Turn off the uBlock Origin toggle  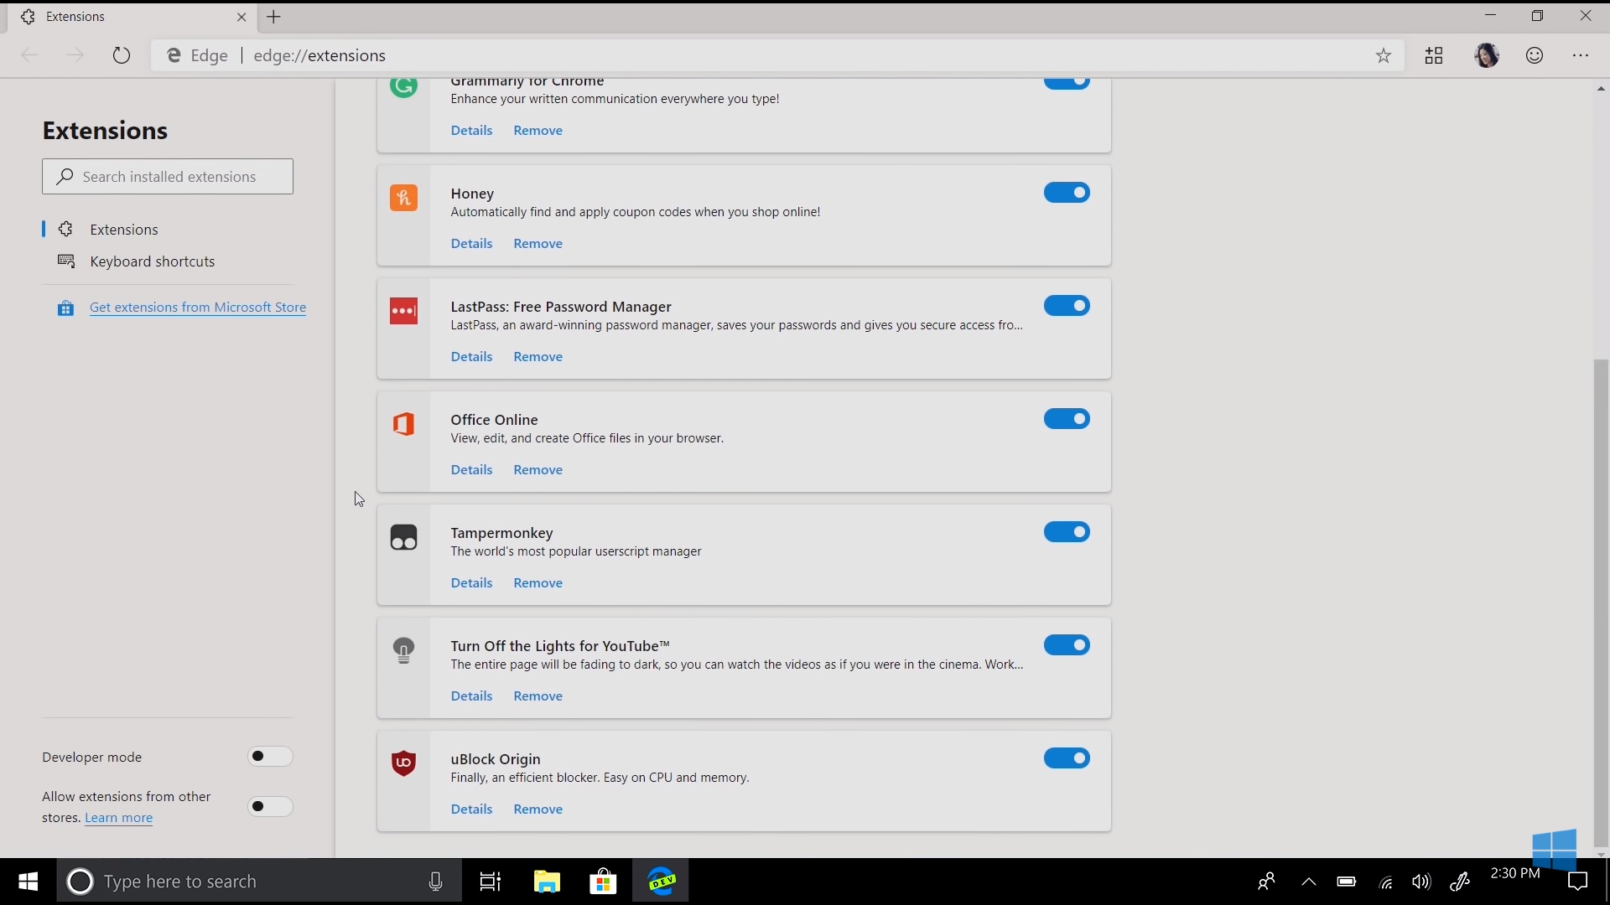(1067, 758)
